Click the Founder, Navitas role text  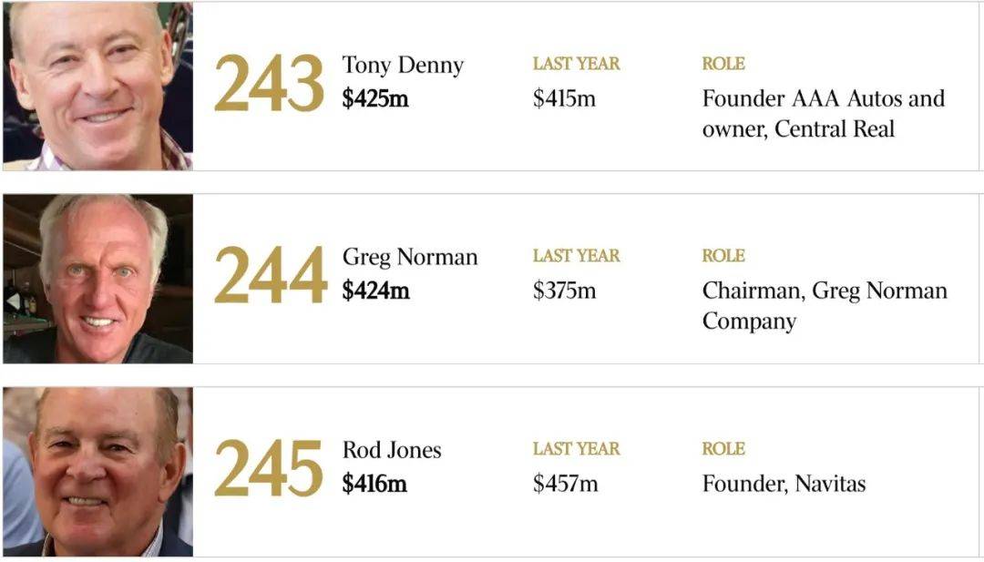click(784, 484)
